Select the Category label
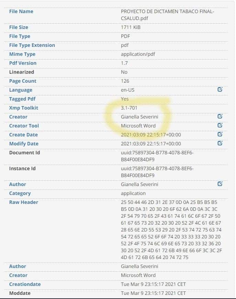Viewport: 236px width, 299px height. pyautogui.click(x=20, y=193)
